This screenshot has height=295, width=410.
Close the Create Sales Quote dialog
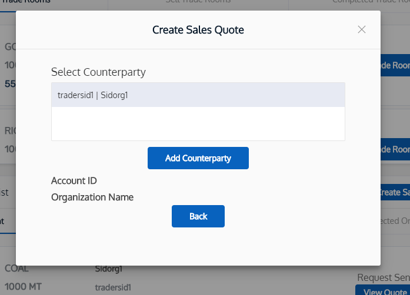[362, 29]
